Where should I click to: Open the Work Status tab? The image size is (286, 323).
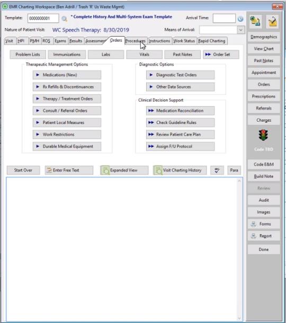tap(184, 41)
